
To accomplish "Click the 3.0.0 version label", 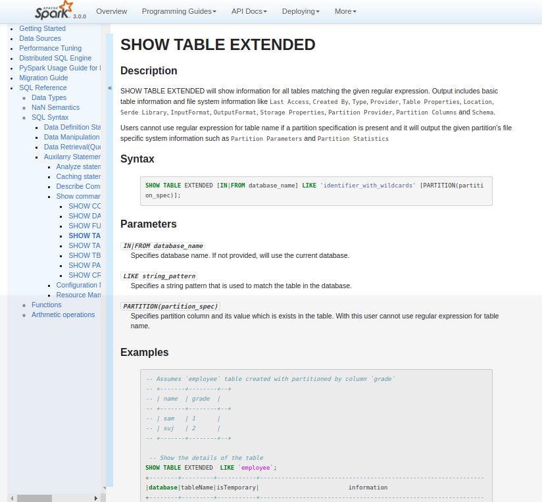I will [x=79, y=16].
